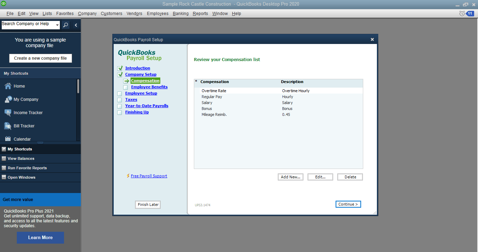Go to Company Setup step link
The height and width of the screenshot is (252, 478).
pos(141,74)
